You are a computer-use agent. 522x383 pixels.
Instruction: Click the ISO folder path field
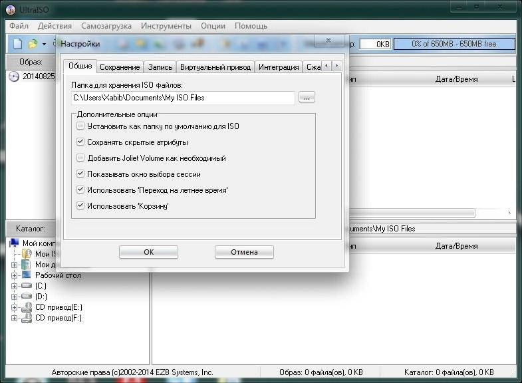click(x=183, y=98)
